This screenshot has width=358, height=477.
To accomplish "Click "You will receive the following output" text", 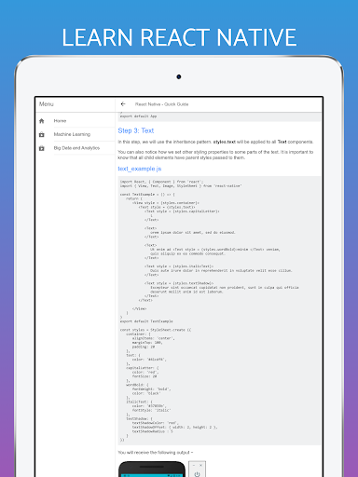I will [156, 453].
